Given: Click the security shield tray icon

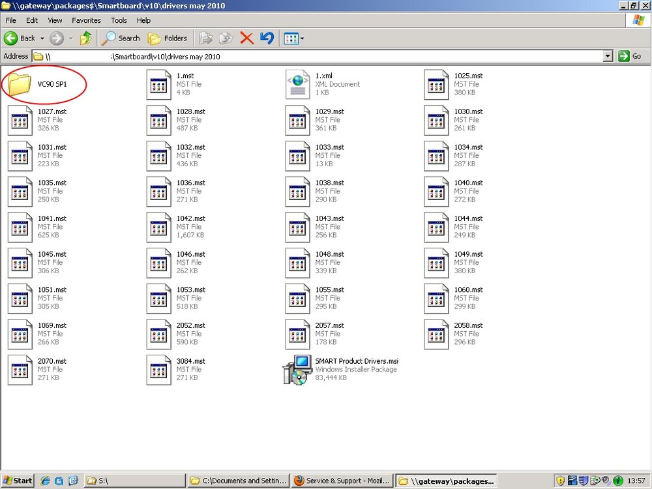Looking at the screenshot, I should (x=560, y=481).
